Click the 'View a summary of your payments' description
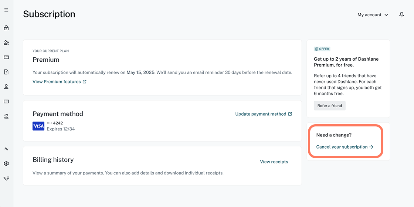Screen dimensions: 414x207 [x=128, y=173]
